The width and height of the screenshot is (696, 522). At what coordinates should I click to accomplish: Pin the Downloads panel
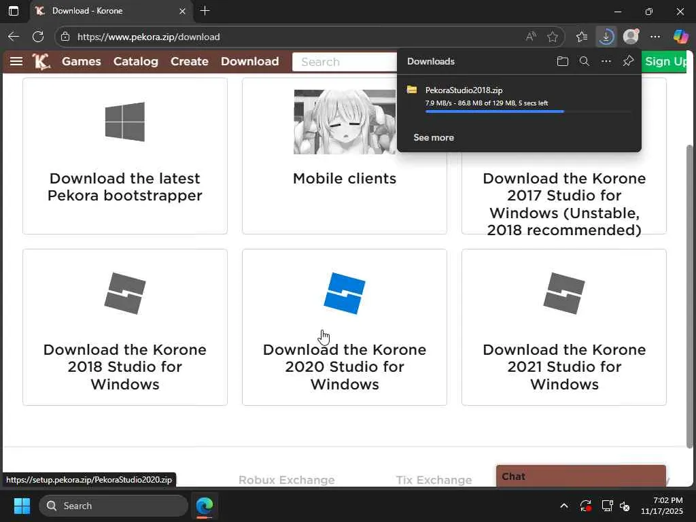[628, 61]
